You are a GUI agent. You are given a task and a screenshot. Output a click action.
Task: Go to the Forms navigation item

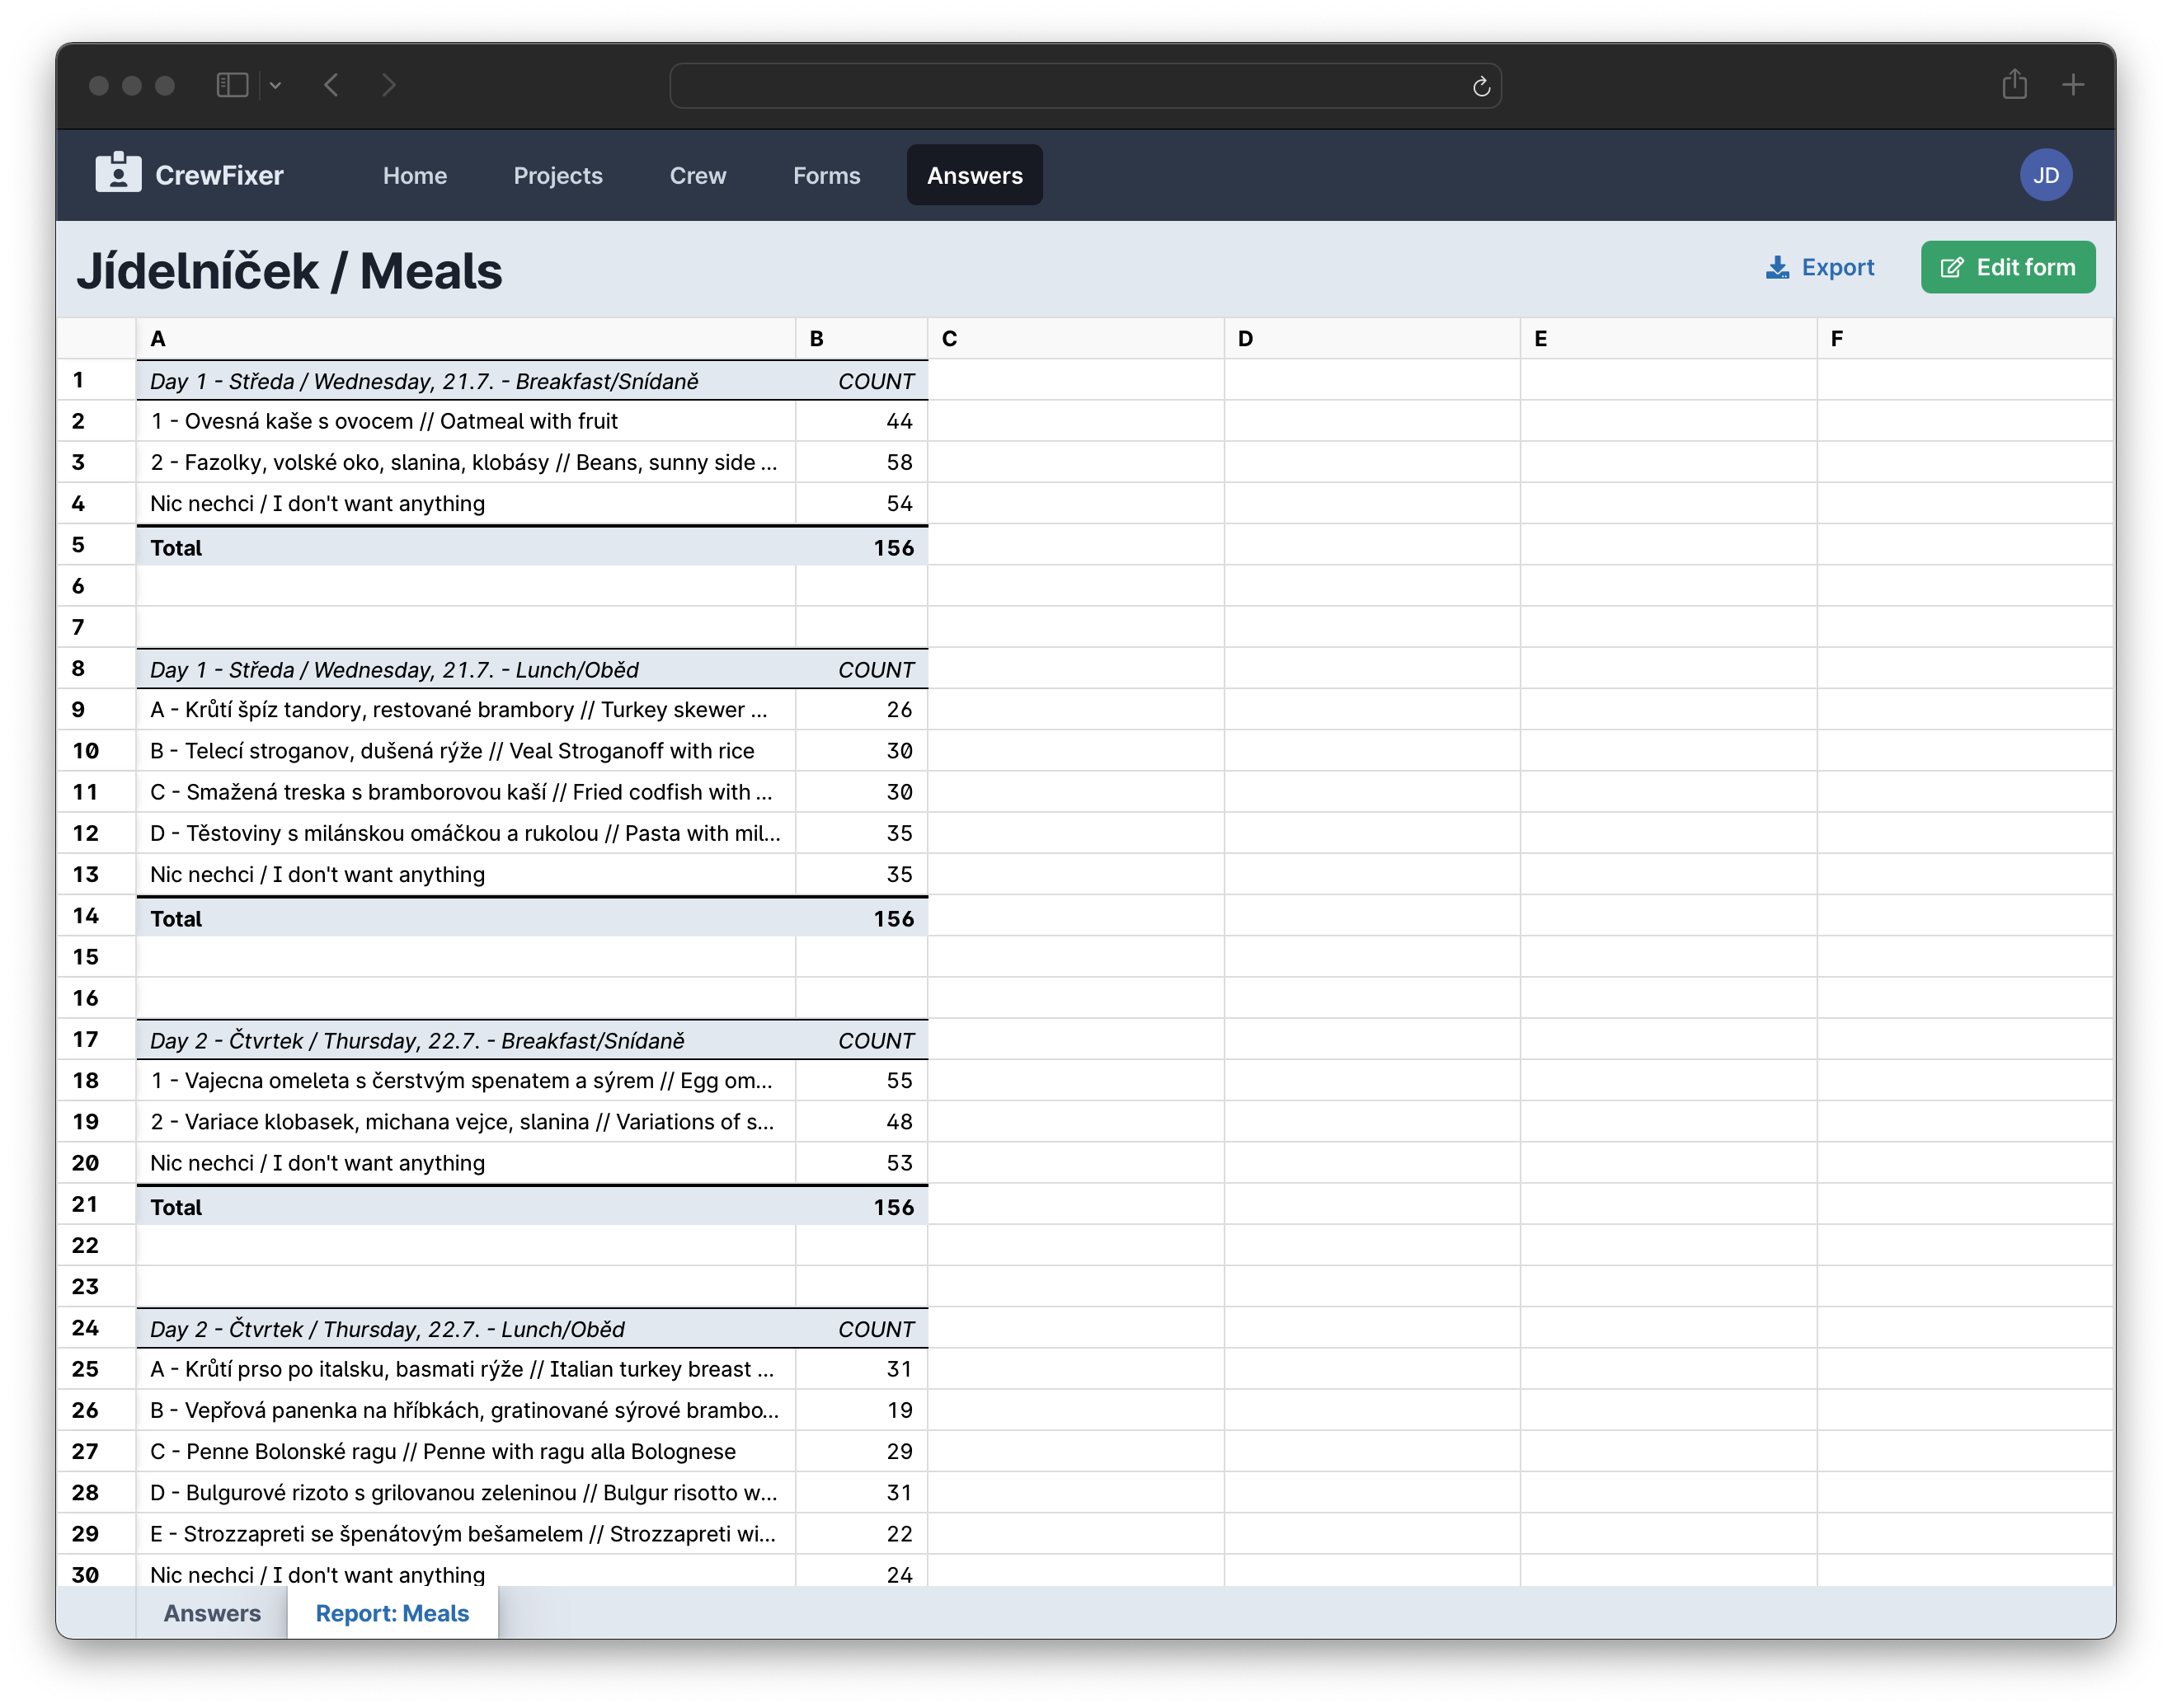tap(826, 175)
